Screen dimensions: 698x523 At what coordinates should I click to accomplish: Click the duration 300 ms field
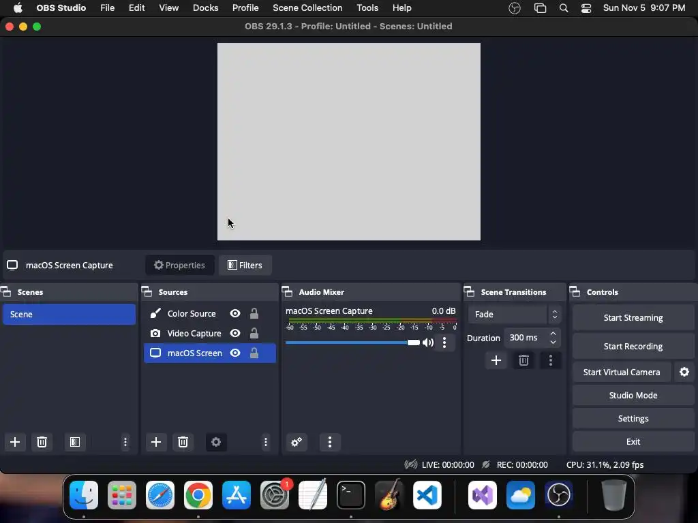(x=532, y=338)
